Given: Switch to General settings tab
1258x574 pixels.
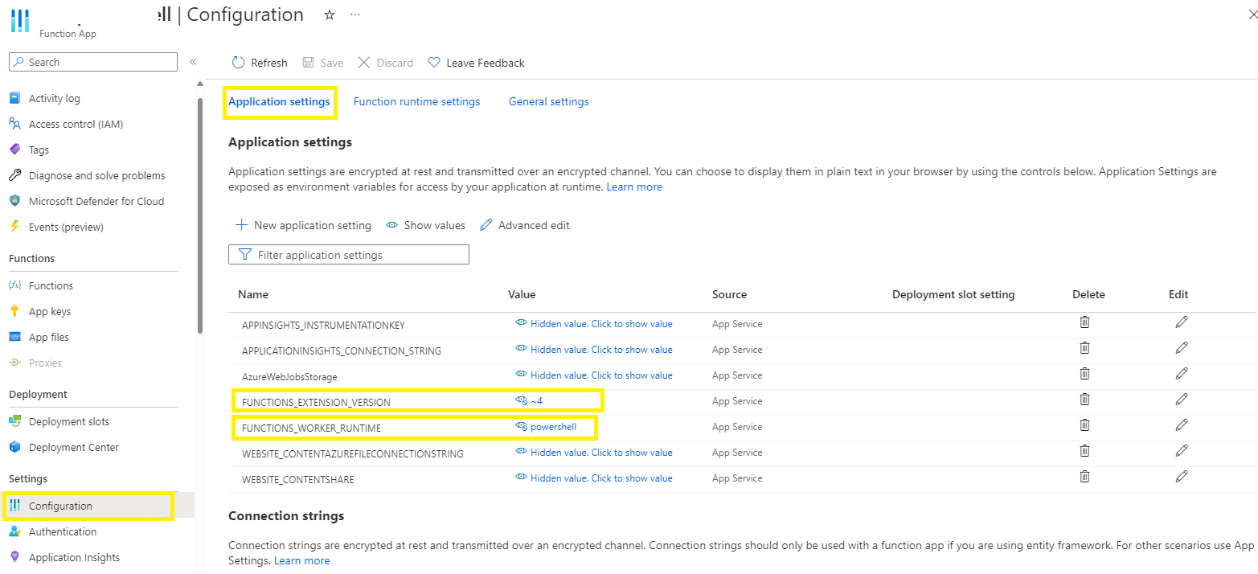Looking at the screenshot, I should coord(548,102).
